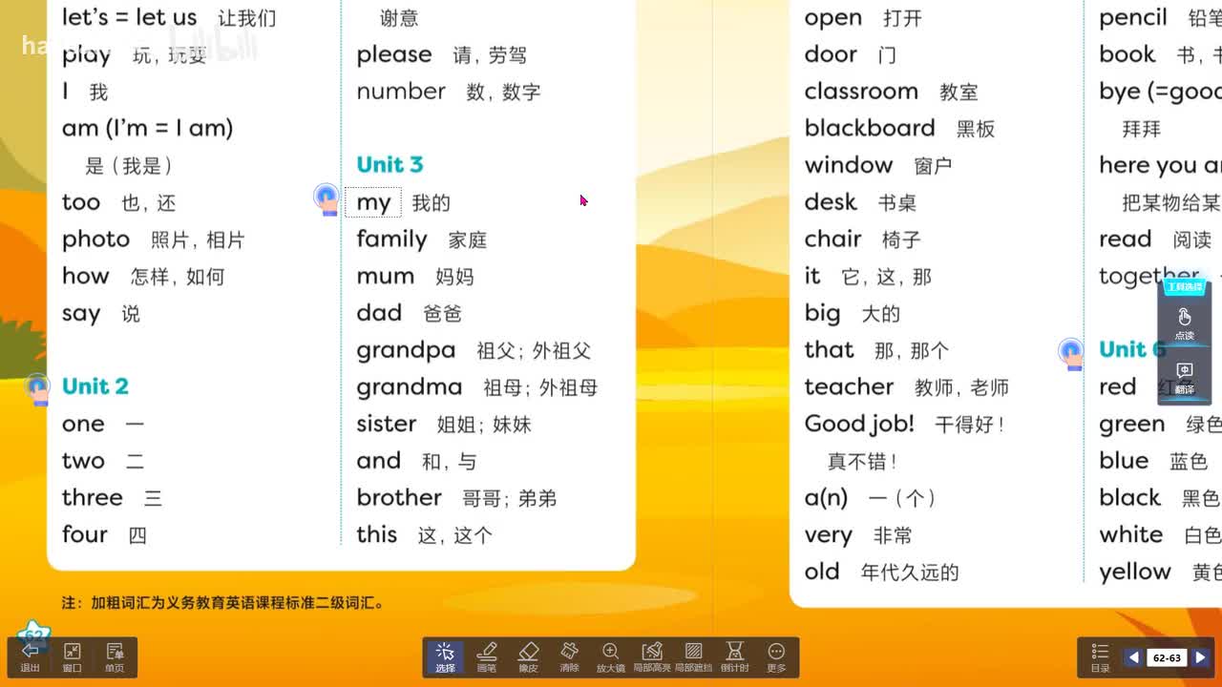Click the word "this" in Unit 3
1222x687 pixels.
[x=377, y=534]
